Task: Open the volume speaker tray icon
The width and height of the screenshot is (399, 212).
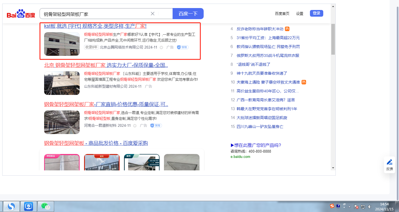Action: (x=370, y=207)
